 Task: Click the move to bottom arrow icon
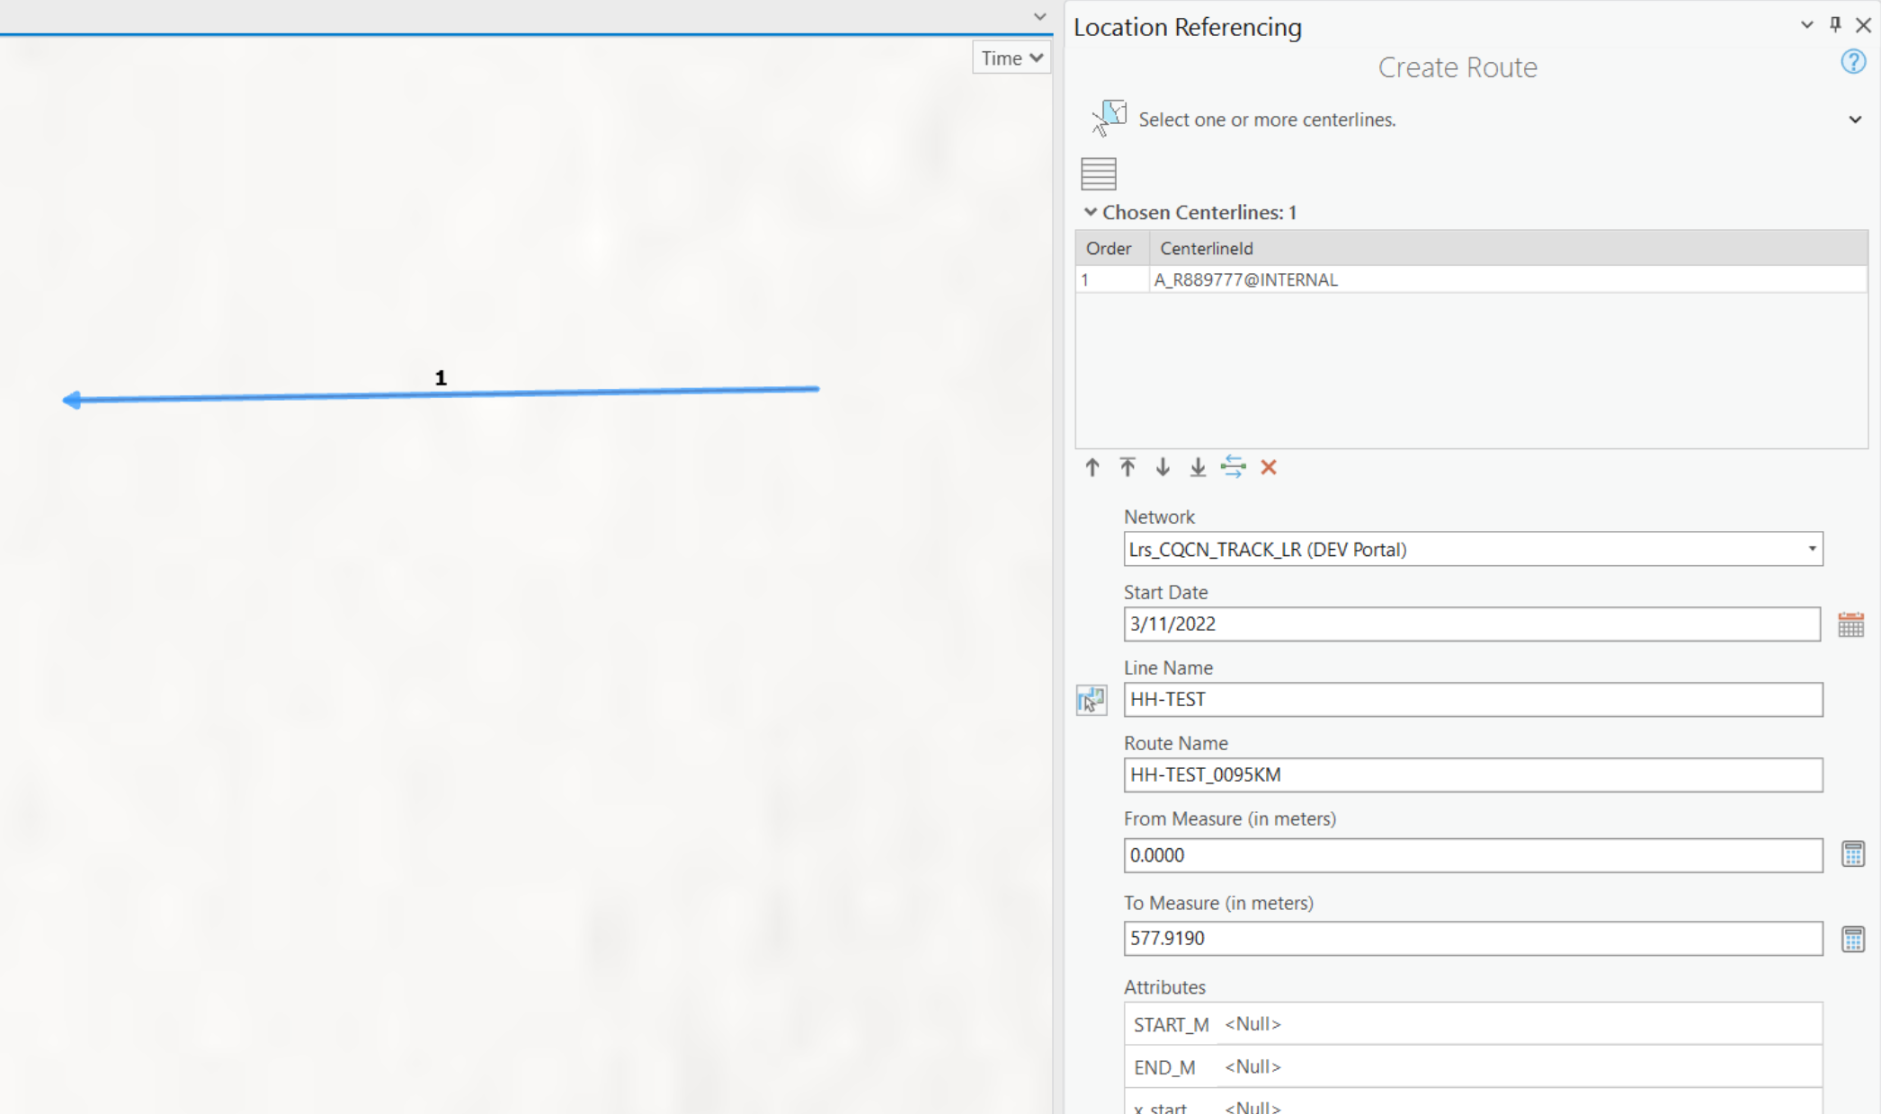tap(1198, 467)
